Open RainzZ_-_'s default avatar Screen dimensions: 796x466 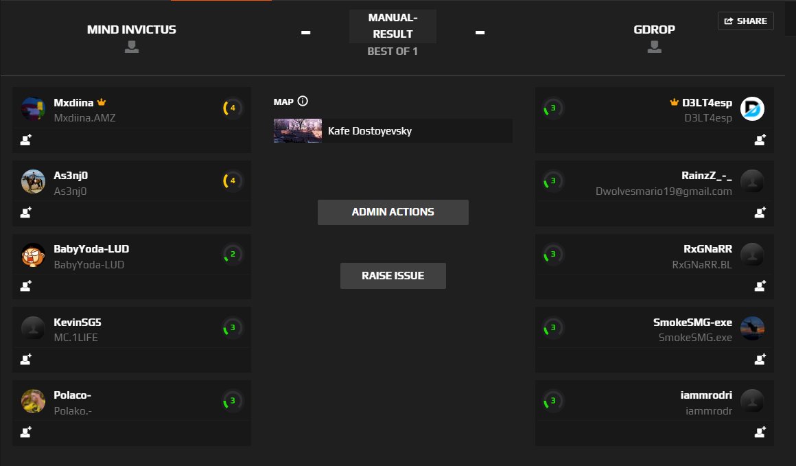click(752, 182)
